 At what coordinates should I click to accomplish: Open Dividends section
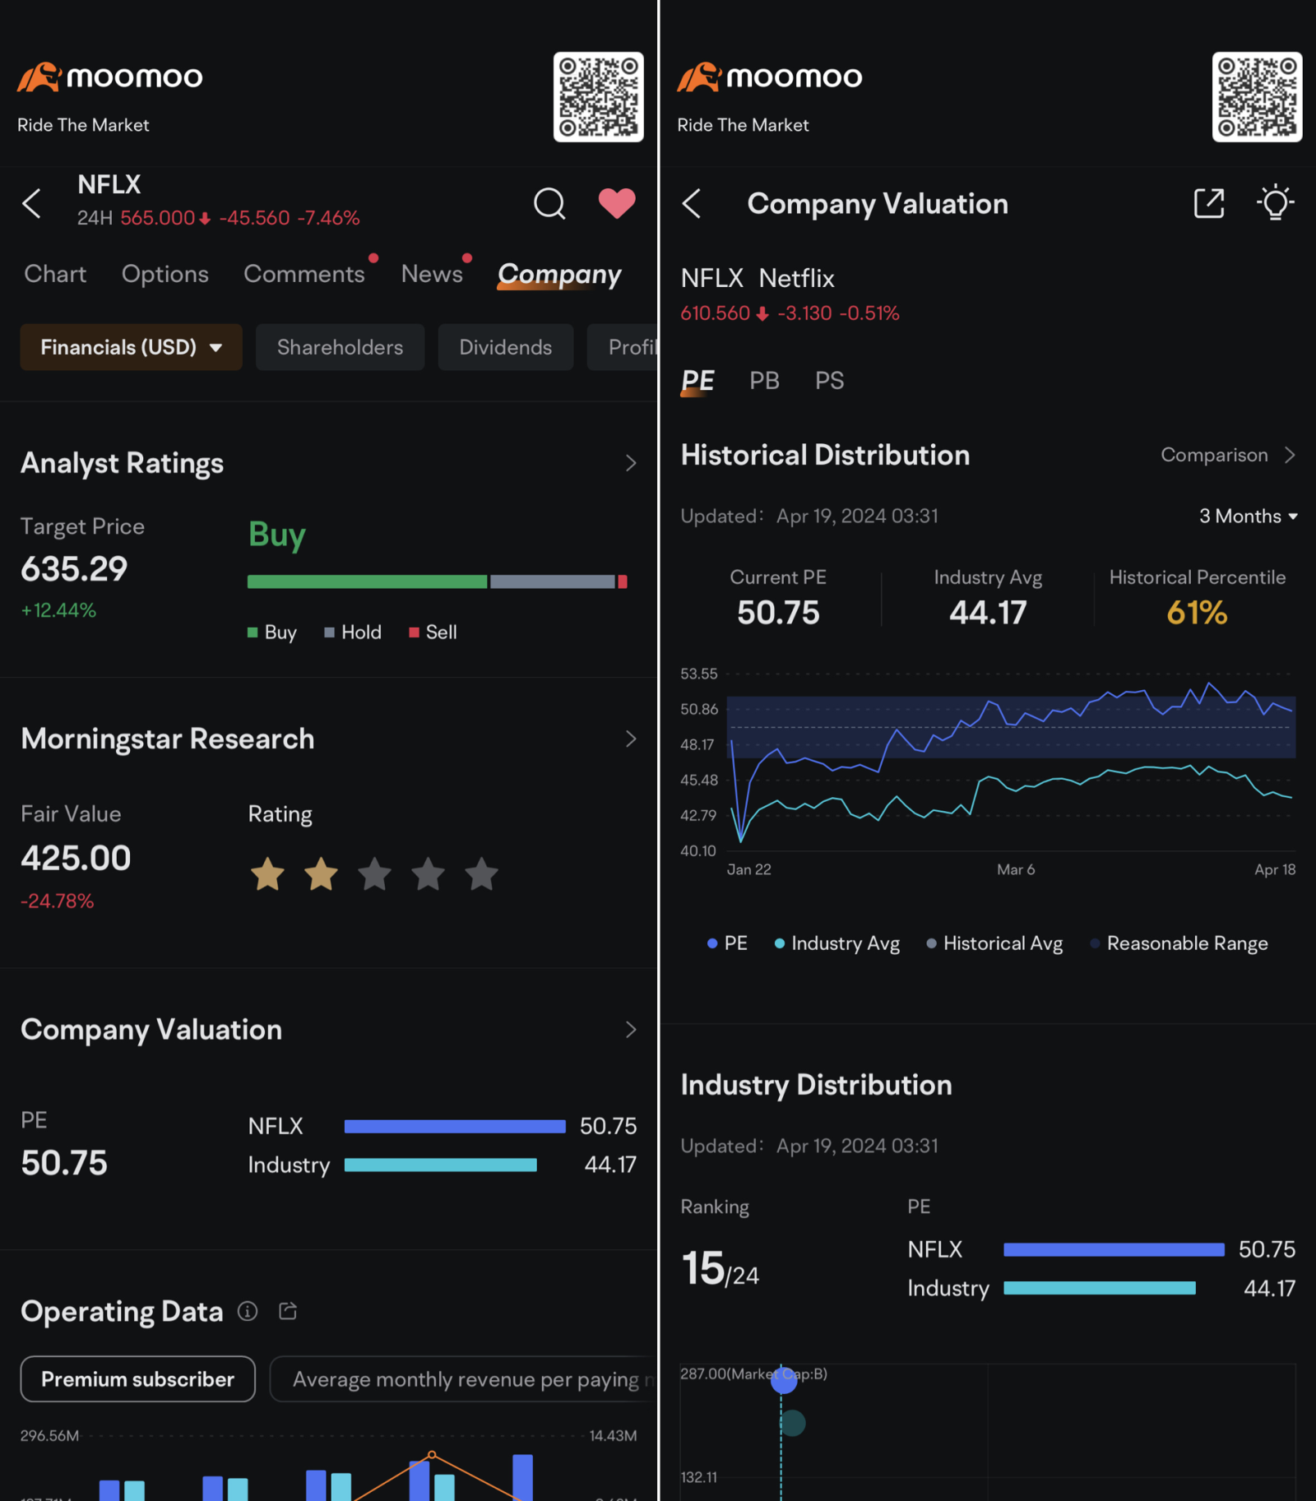[505, 347]
